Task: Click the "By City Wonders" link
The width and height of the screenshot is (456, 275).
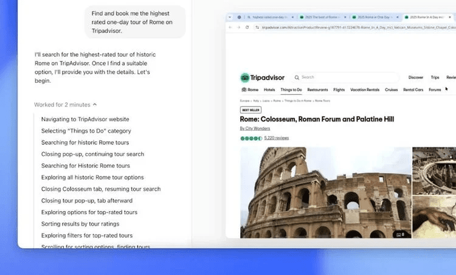Action: click(x=255, y=128)
